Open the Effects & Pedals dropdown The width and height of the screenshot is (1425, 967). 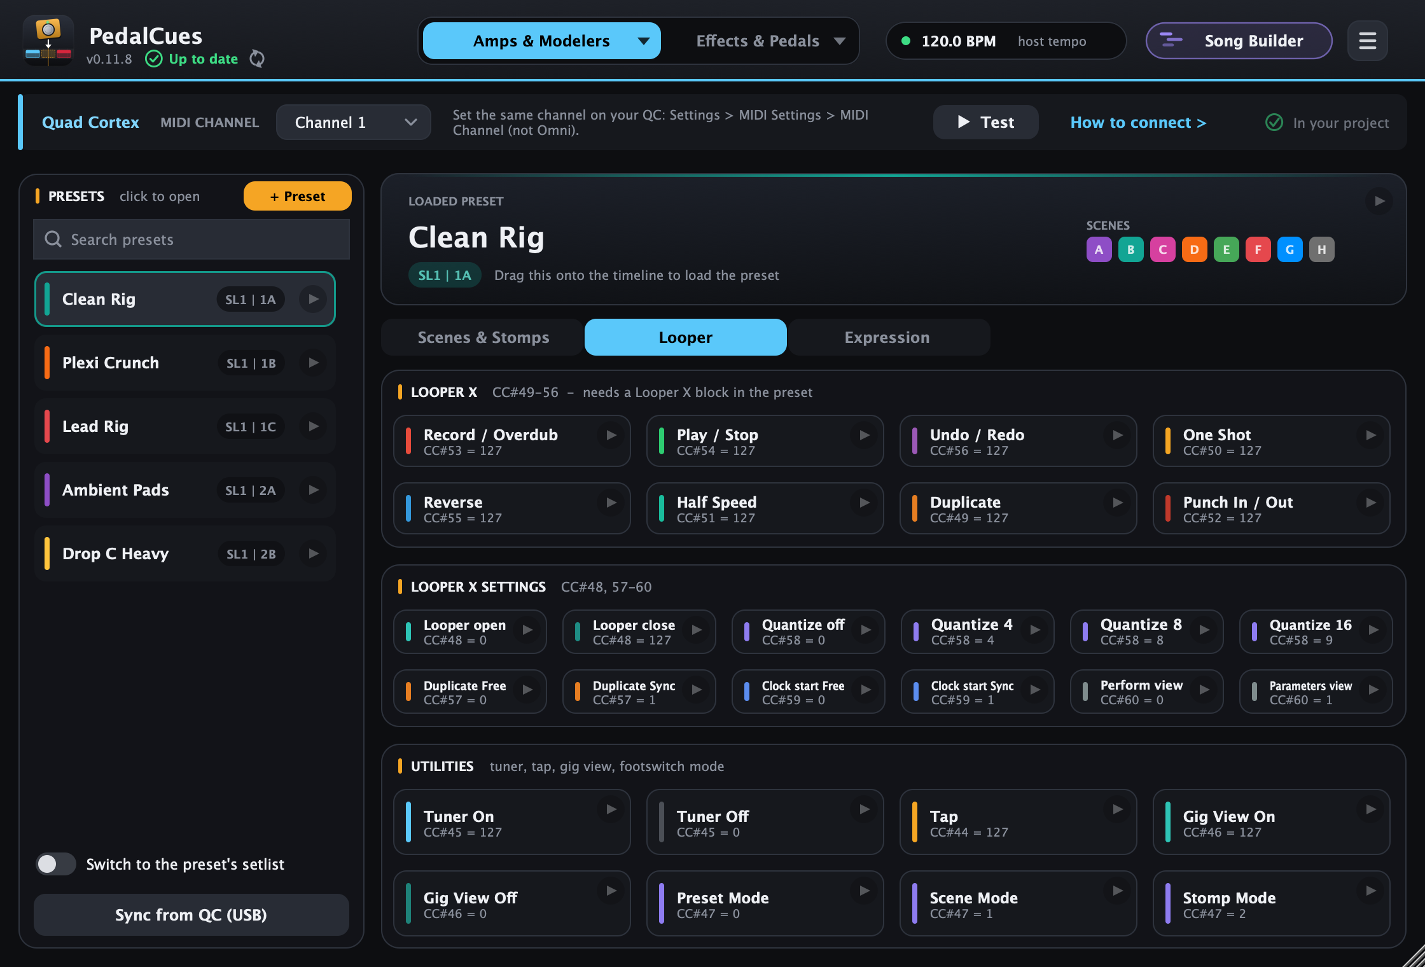pyautogui.click(x=770, y=41)
